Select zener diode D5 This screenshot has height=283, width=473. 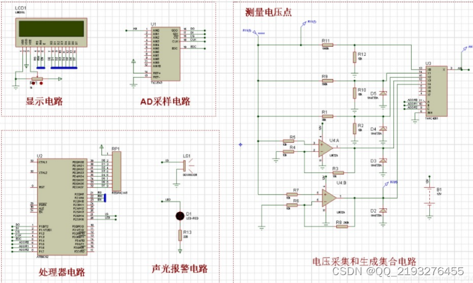[383, 94]
